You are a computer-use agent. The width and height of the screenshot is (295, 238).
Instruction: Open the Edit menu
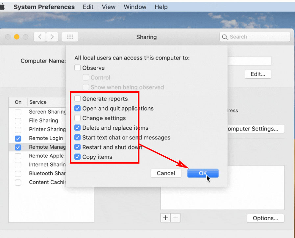88,7
